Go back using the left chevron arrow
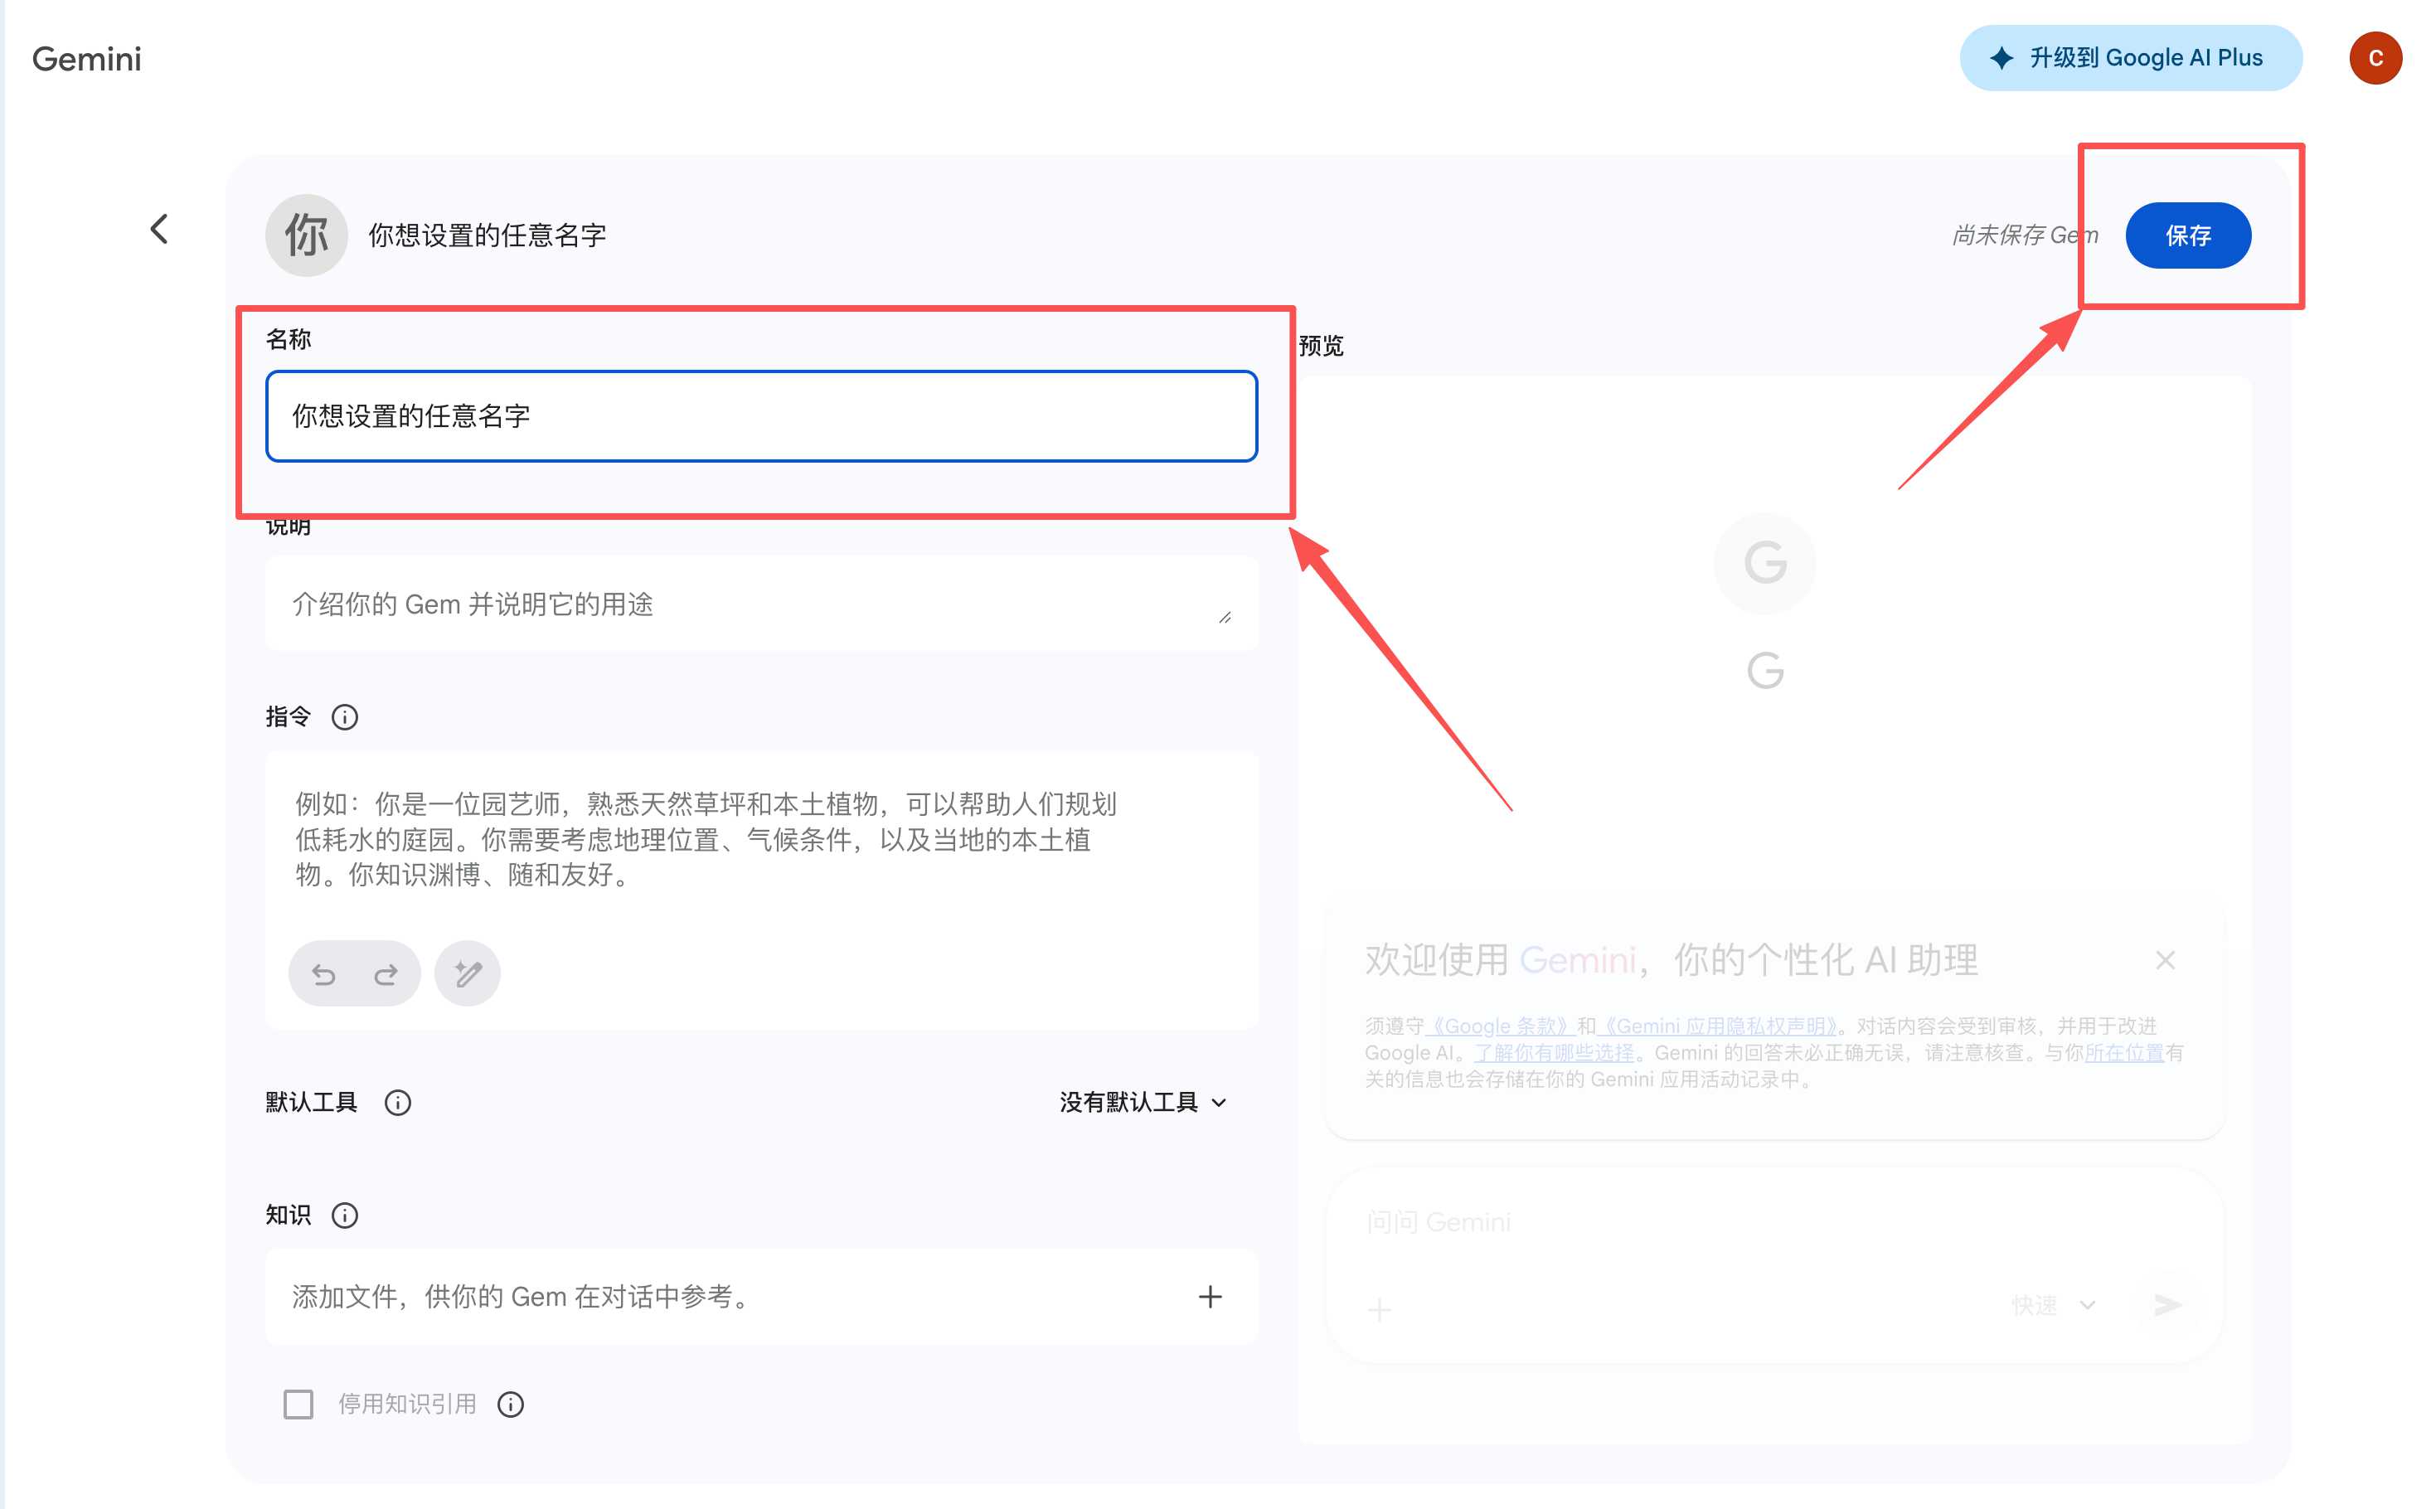This screenshot has width=2426, height=1509. pyautogui.click(x=160, y=229)
